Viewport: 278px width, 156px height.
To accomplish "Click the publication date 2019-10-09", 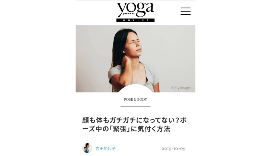I will pyautogui.click(x=173, y=149).
